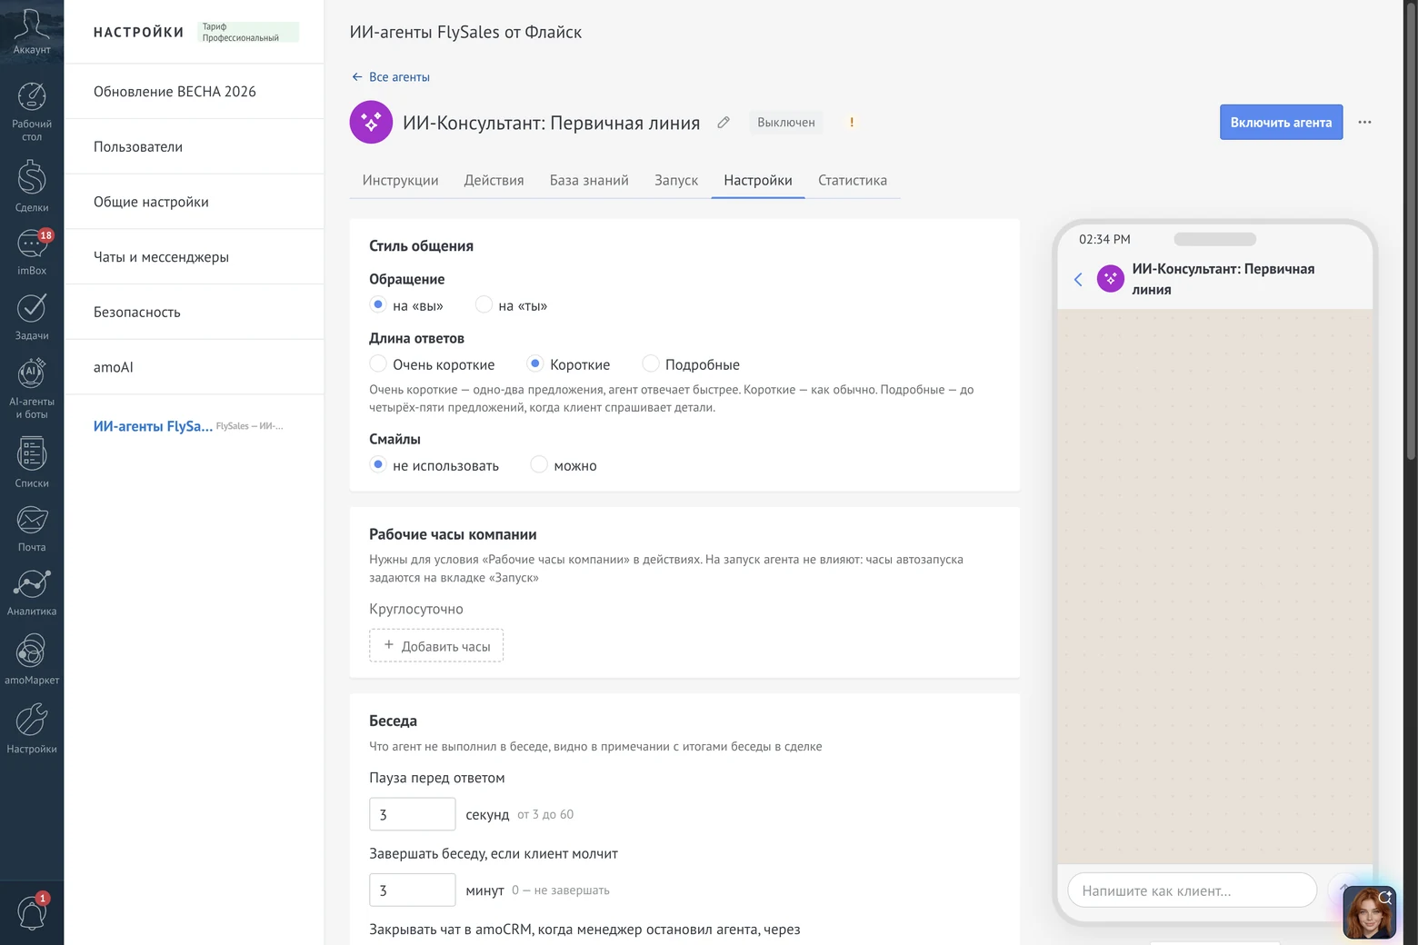This screenshot has width=1418, height=945.
Task: Open amoAI settings section
Action: click(194, 367)
